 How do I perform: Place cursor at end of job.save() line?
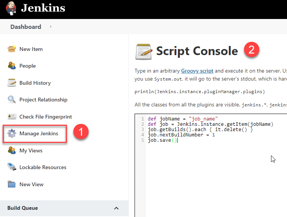177,140
